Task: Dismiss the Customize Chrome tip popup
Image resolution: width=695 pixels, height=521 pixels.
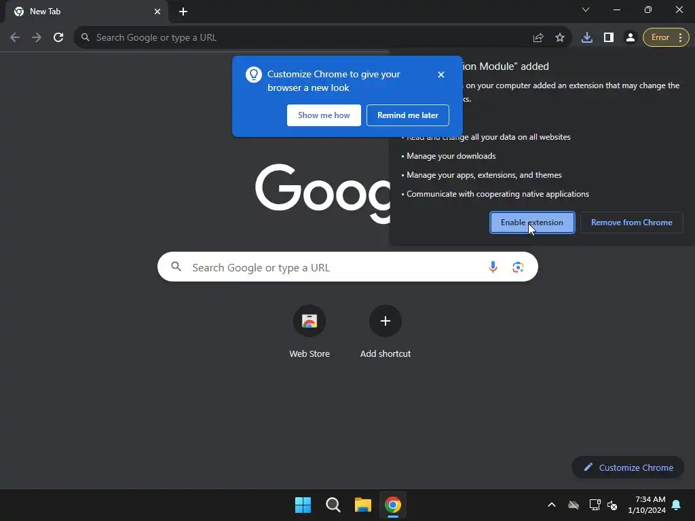Action: [440, 75]
